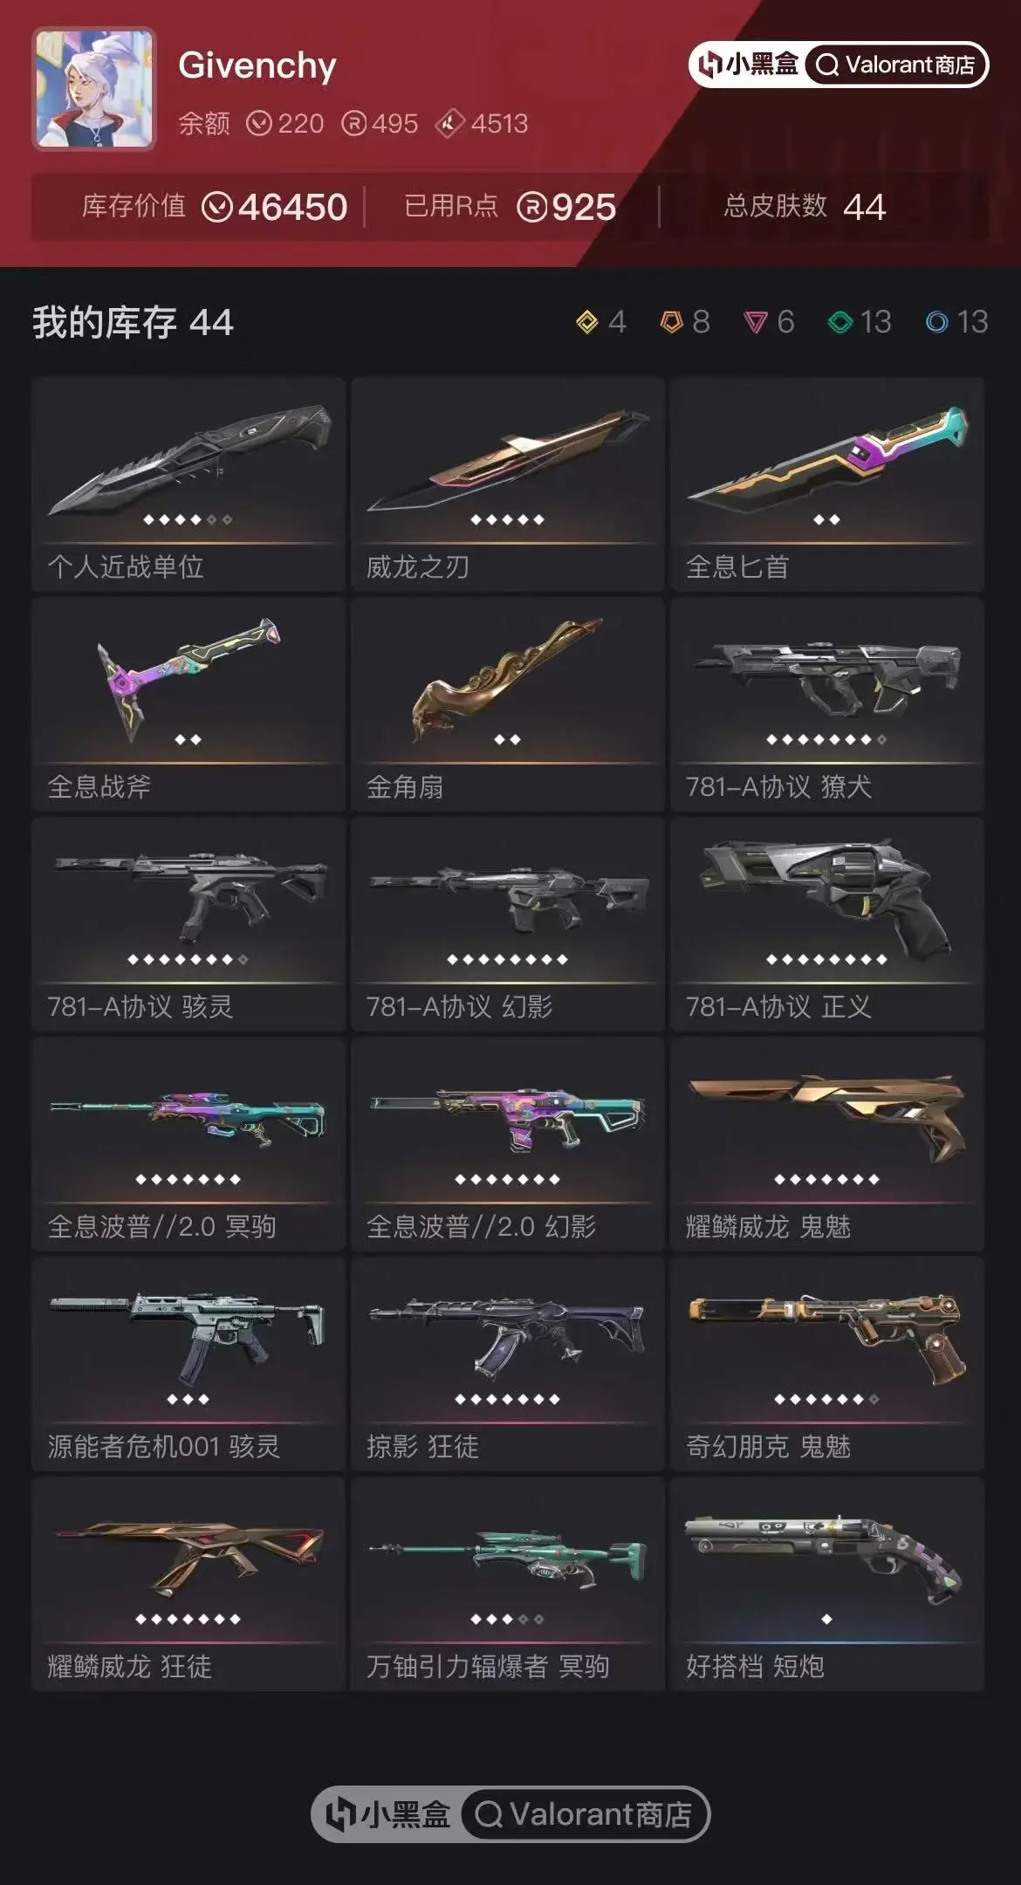Open the 掠影 狂徒 rifle skin card

pyautogui.click(x=508, y=1364)
